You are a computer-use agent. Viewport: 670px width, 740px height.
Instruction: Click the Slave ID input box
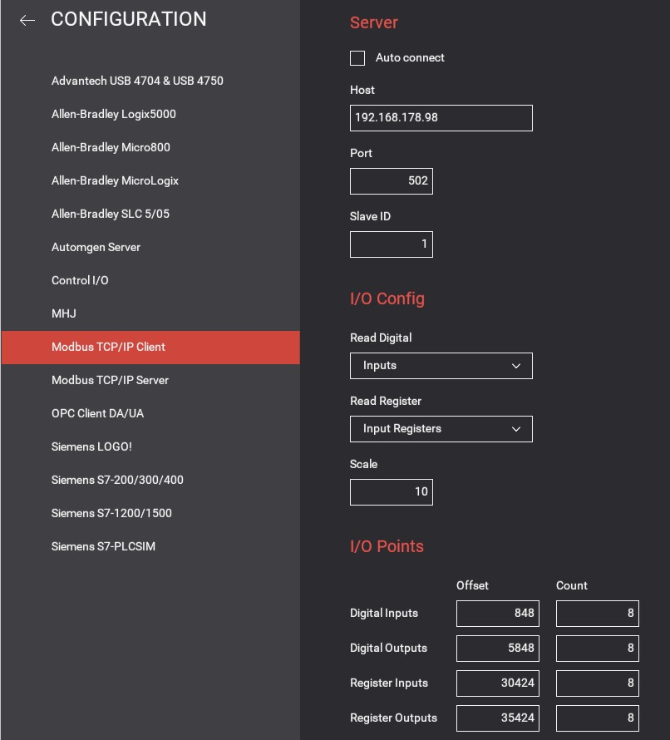(x=391, y=244)
